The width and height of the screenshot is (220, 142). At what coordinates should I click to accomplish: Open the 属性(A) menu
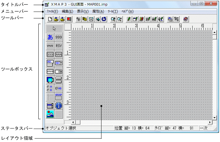pyautogui.click(x=98, y=11)
